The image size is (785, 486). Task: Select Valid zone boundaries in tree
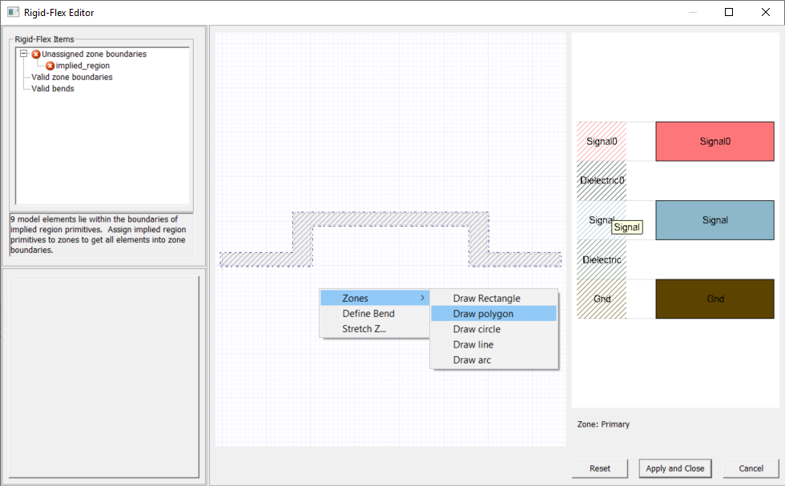click(72, 78)
